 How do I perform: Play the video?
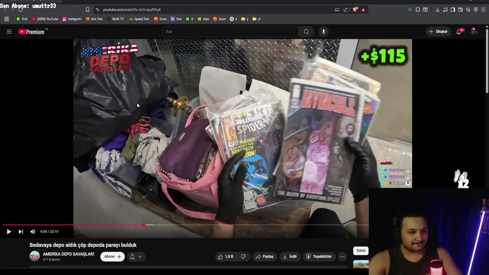click(x=9, y=231)
